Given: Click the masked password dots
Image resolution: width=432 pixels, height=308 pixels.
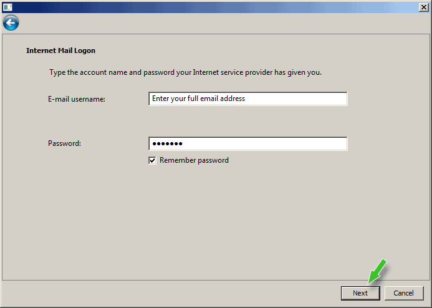Looking at the screenshot, I should [166, 144].
